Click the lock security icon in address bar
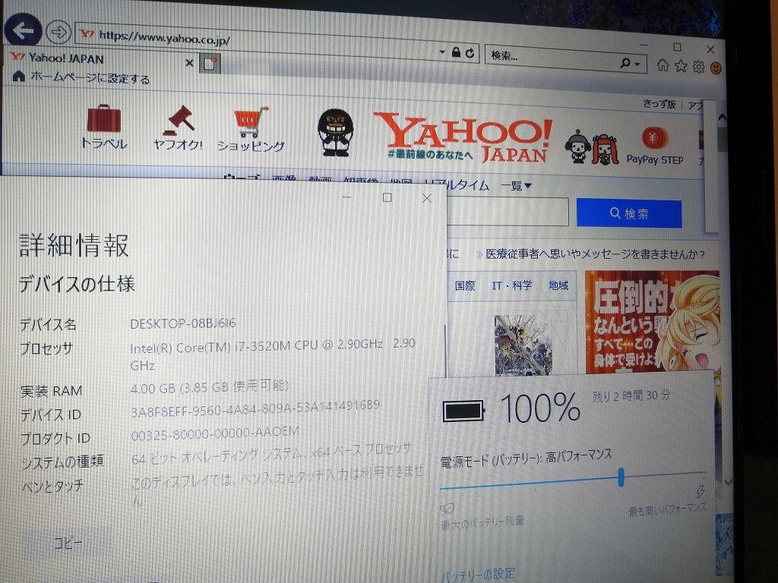Image resolution: width=778 pixels, height=583 pixels. click(456, 52)
